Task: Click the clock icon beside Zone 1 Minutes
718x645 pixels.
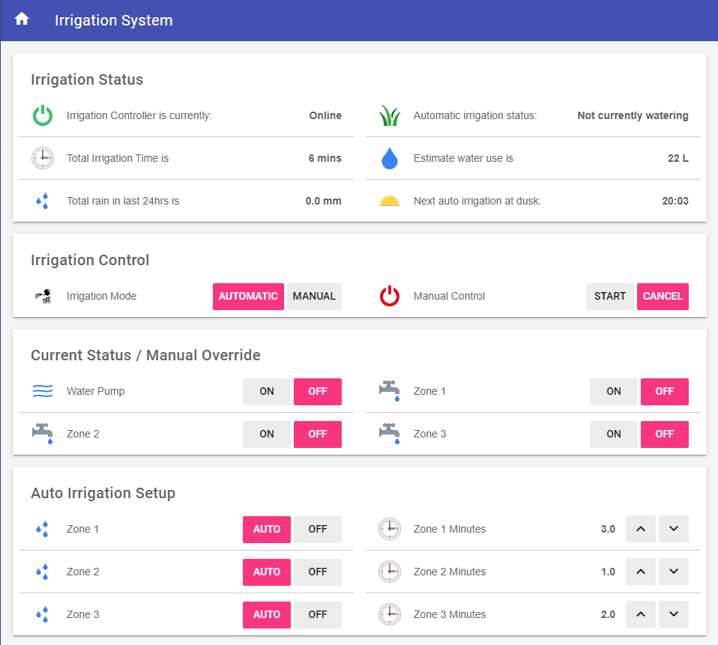Action: pos(390,529)
